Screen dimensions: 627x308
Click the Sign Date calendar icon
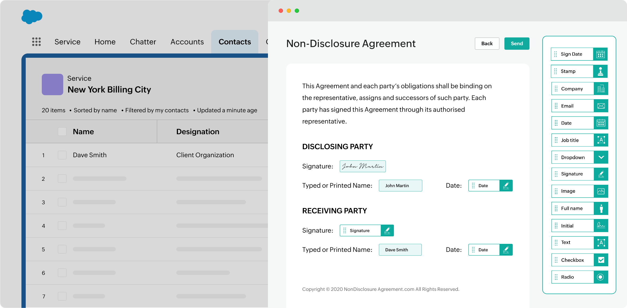[600, 54]
